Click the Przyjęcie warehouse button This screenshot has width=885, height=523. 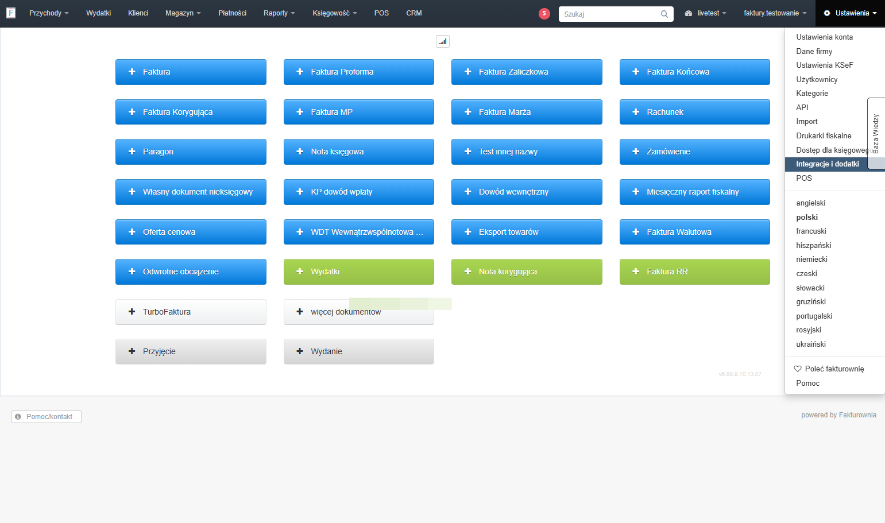[191, 351]
